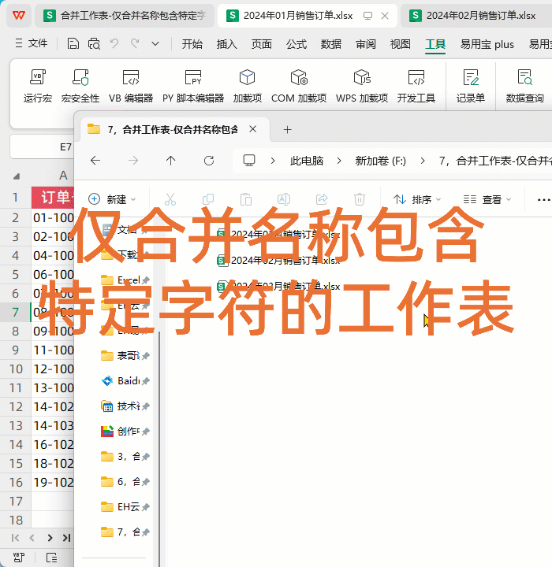The height and width of the screenshot is (567, 552).
Task: Select the 工具 ribbon tab
Action: click(435, 44)
